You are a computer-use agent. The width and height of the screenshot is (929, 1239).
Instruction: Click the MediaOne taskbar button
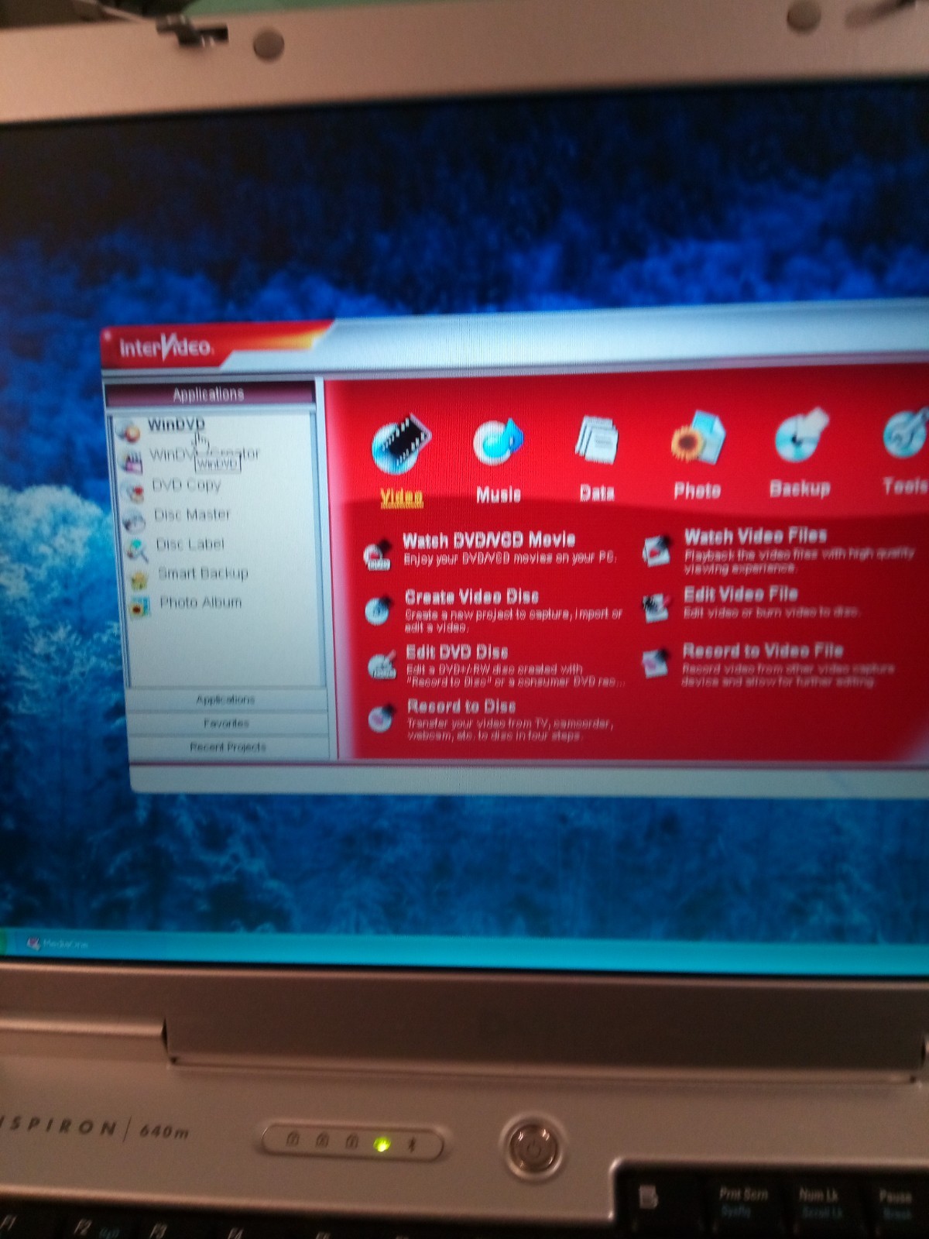click(x=58, y=944)
